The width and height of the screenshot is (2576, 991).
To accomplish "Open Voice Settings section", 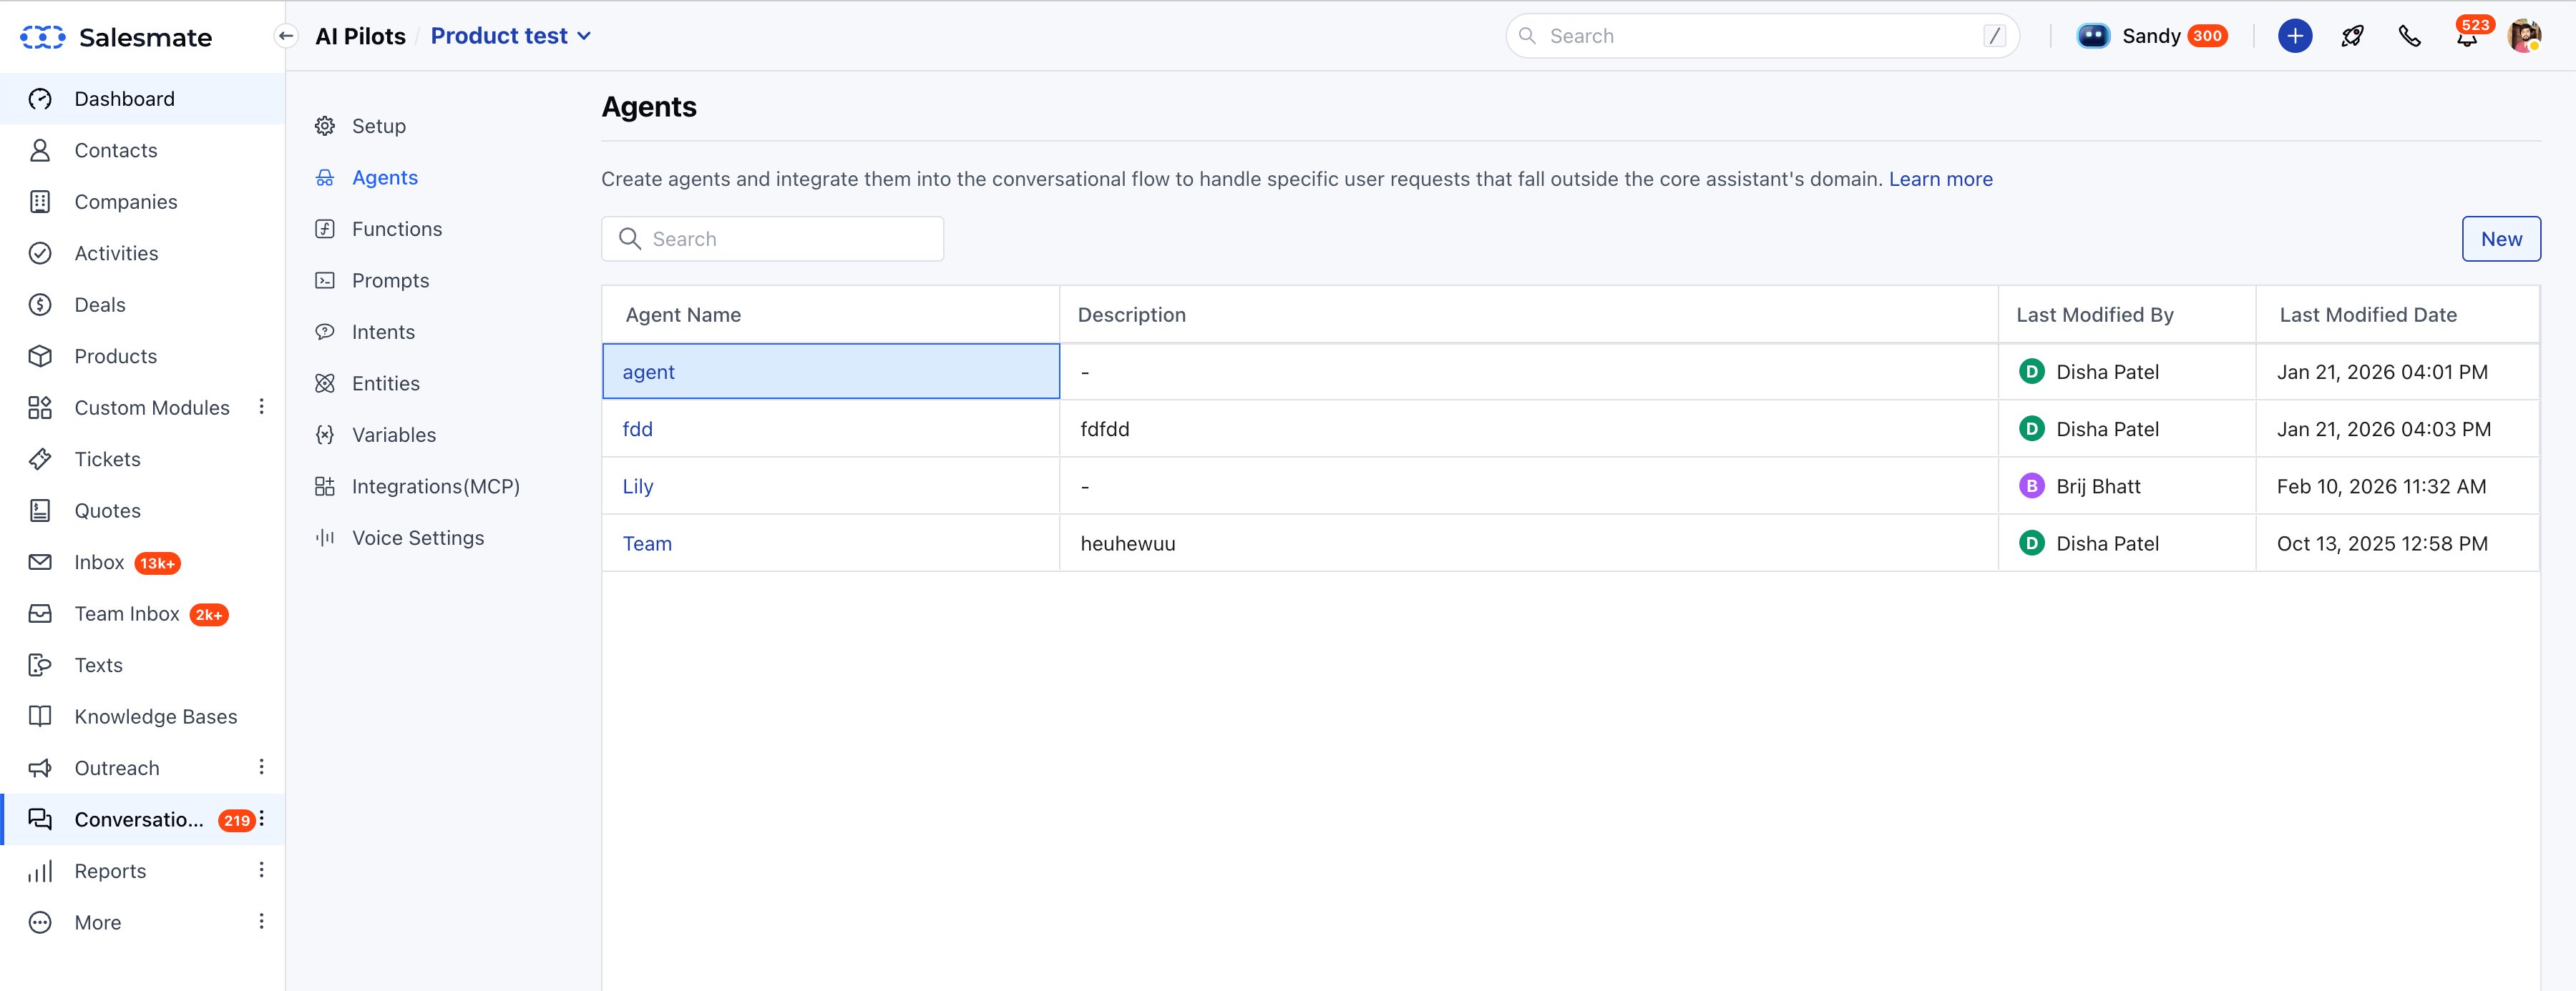I will tap(418, 538).
